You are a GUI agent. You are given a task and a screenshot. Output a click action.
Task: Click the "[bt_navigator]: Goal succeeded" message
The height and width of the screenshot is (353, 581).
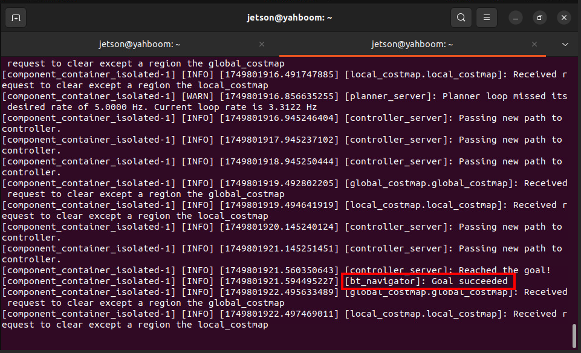click(426, 281)
